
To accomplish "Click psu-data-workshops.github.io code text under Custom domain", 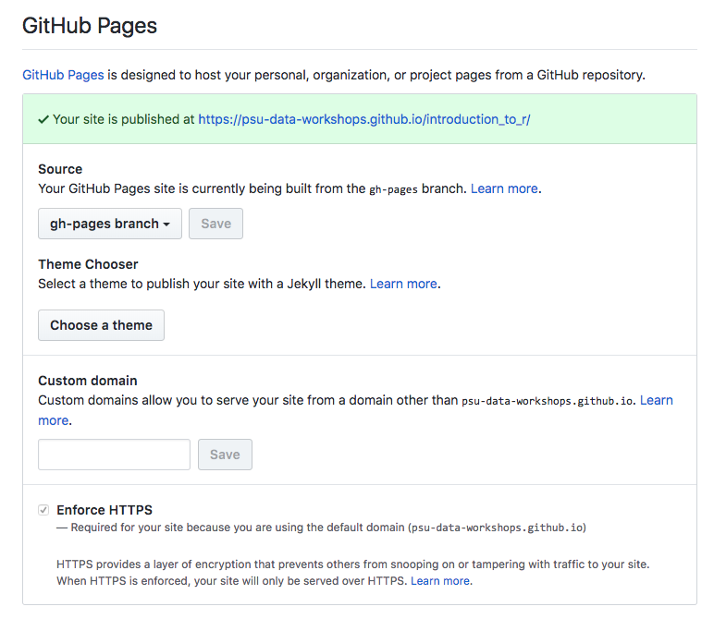I will [x=548, y=401].
